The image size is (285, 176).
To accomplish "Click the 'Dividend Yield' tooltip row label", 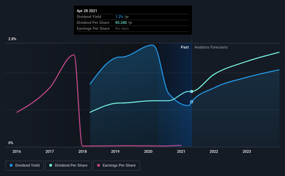I will tap(89, 17).
